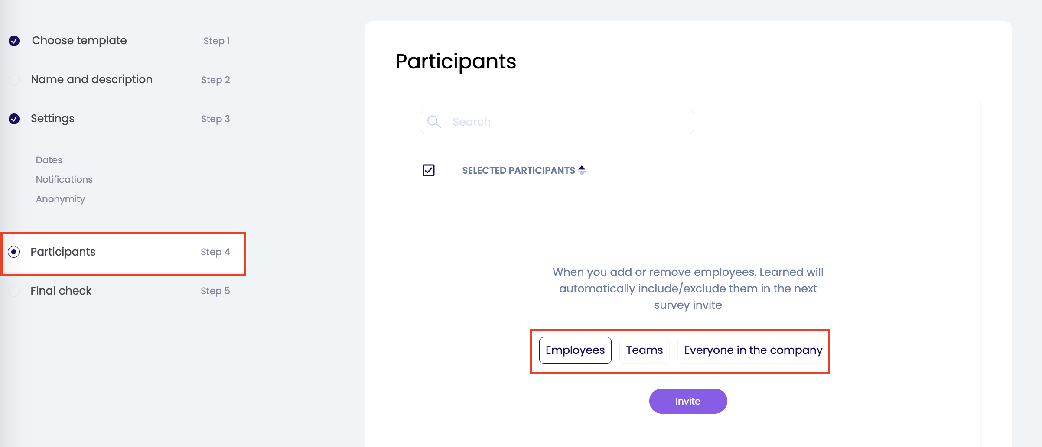Sort by Selected Participants arrow
This screenshot has height=447, width=1042.
(x=582, y=170)
